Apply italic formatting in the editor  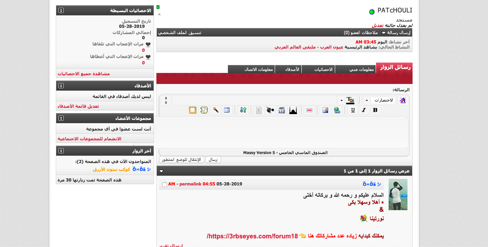point(364,110)
